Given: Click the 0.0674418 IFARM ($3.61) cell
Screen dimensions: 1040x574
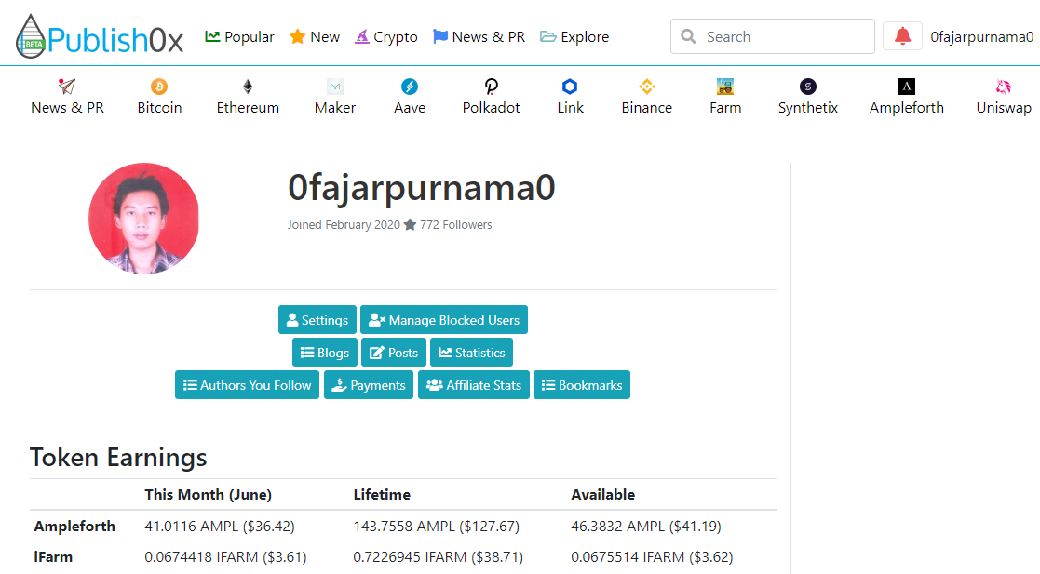Looking at the screenshot, I should click(x=225, y=556).
